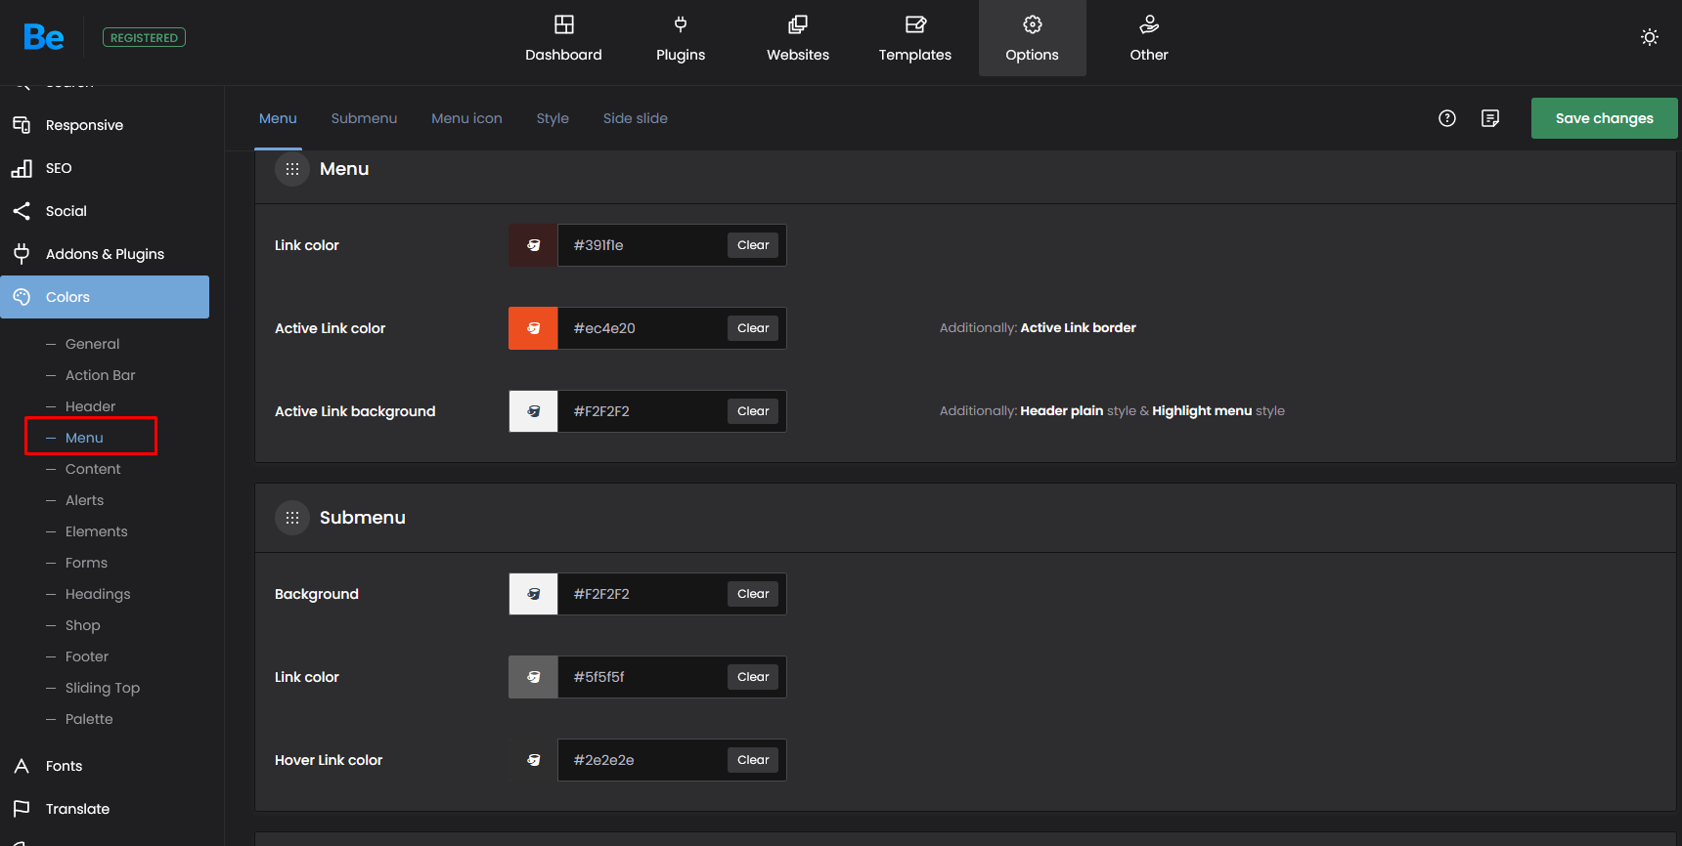Click the Menu section grid icon
The image size is (1682, 846).
292,169
